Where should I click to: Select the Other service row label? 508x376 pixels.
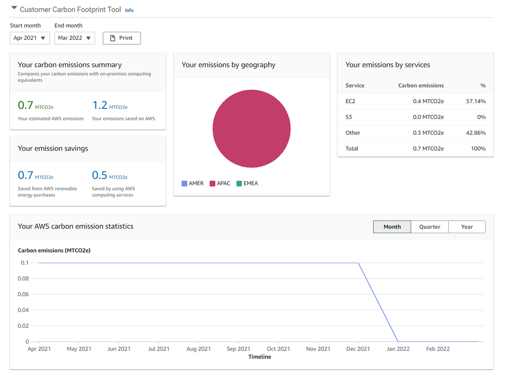click(353, 133)
